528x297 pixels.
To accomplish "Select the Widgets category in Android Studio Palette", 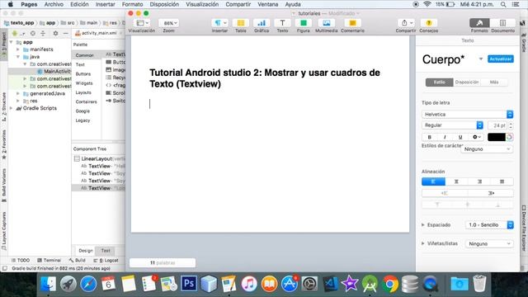I will (84, 83).
